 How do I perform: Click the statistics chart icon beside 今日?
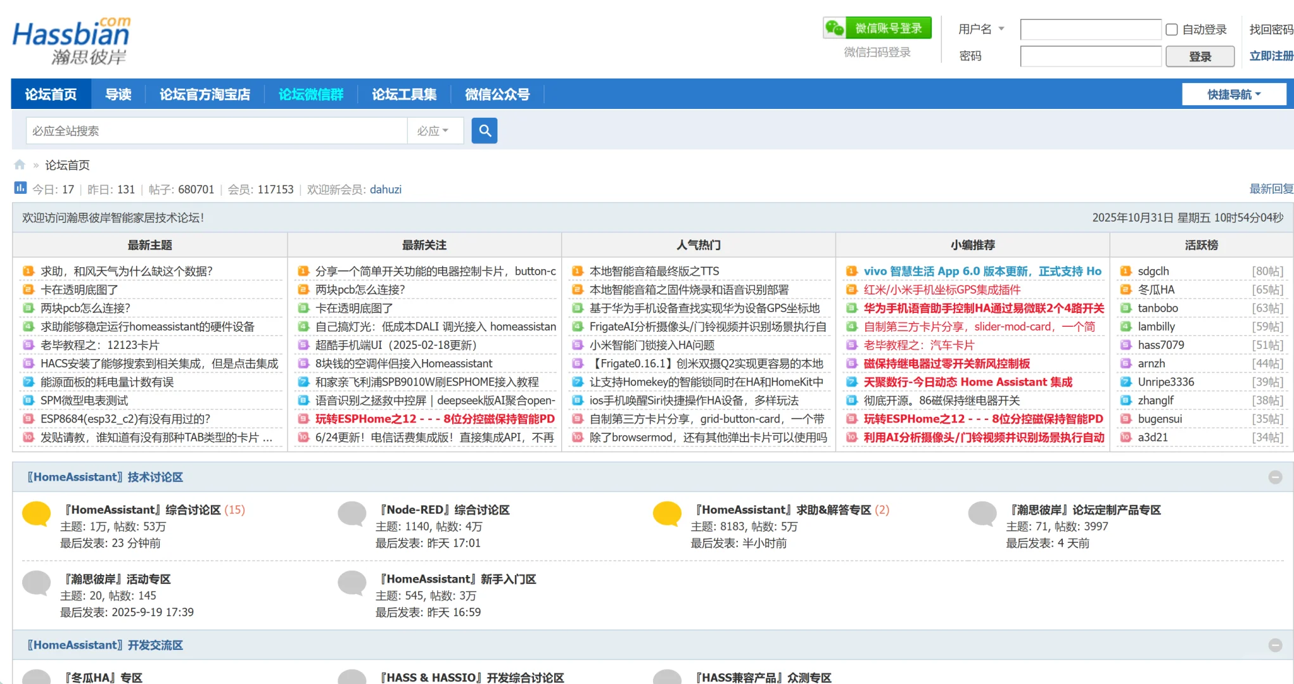click(21, 188)
